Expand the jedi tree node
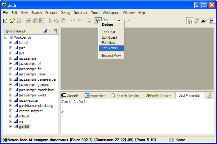The height and width of the screenshot is (144, 217). pyautogui.click(x=11, y=53)
